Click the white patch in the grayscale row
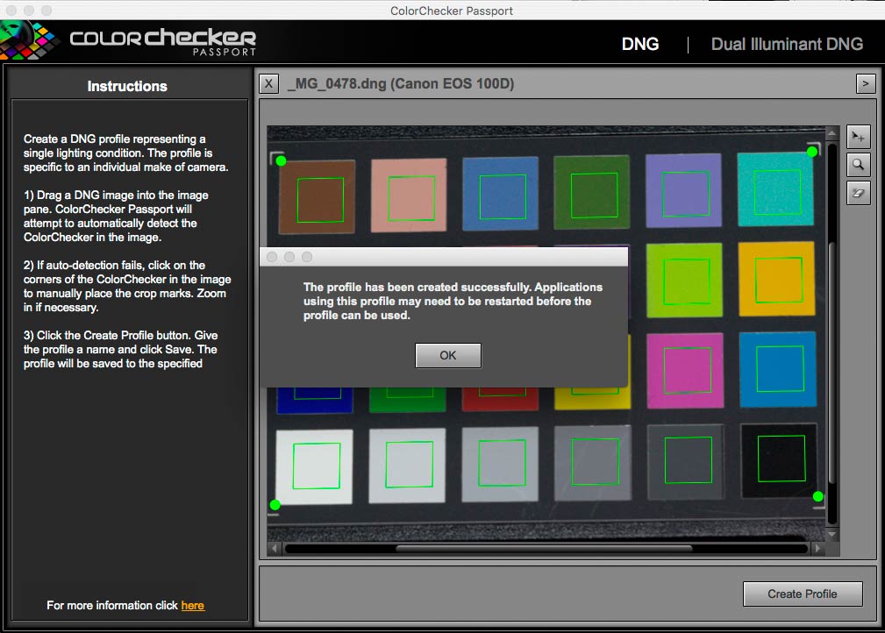The width and height of the screenshot is (885, 633). coord(314,467)
